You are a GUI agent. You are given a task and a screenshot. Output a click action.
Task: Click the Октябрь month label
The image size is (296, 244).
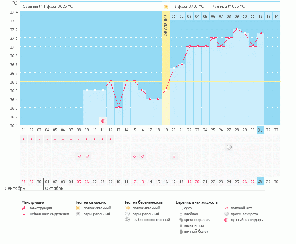[x=54, y=189]
